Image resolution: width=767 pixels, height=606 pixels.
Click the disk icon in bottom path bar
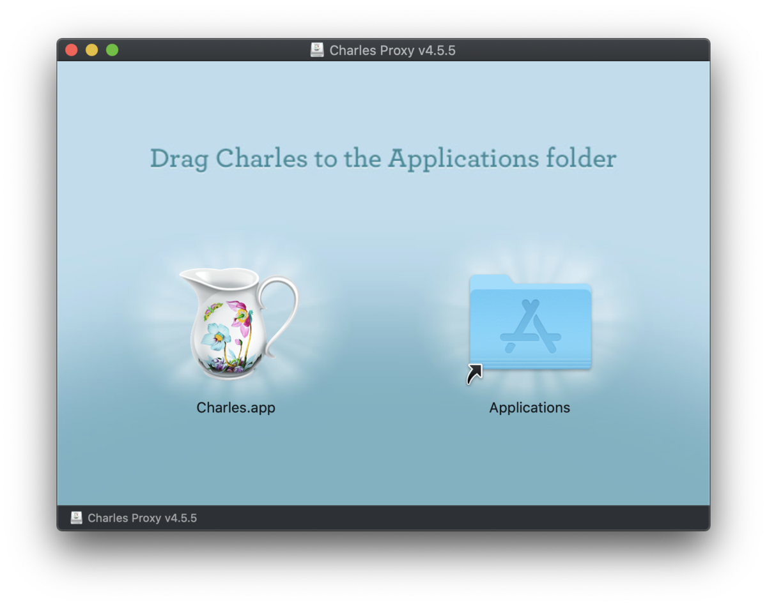77,518
